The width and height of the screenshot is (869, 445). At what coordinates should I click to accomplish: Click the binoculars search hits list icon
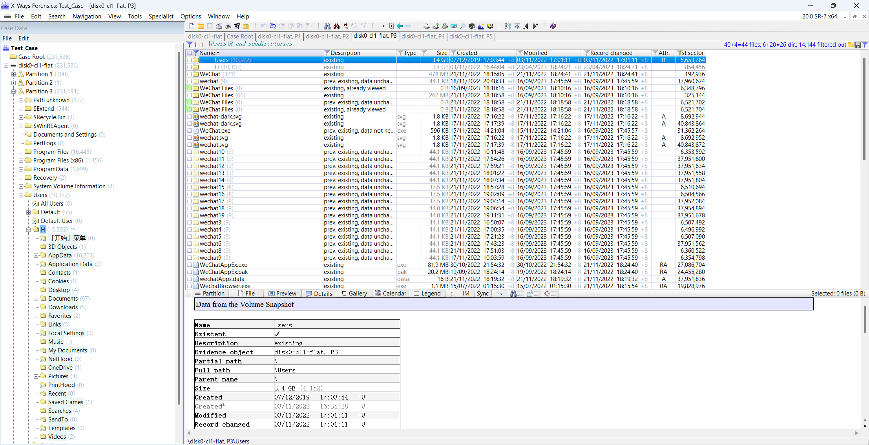point(517,294)
